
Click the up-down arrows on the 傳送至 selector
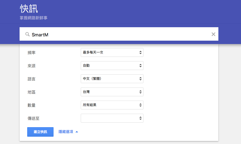click(140, 118)
